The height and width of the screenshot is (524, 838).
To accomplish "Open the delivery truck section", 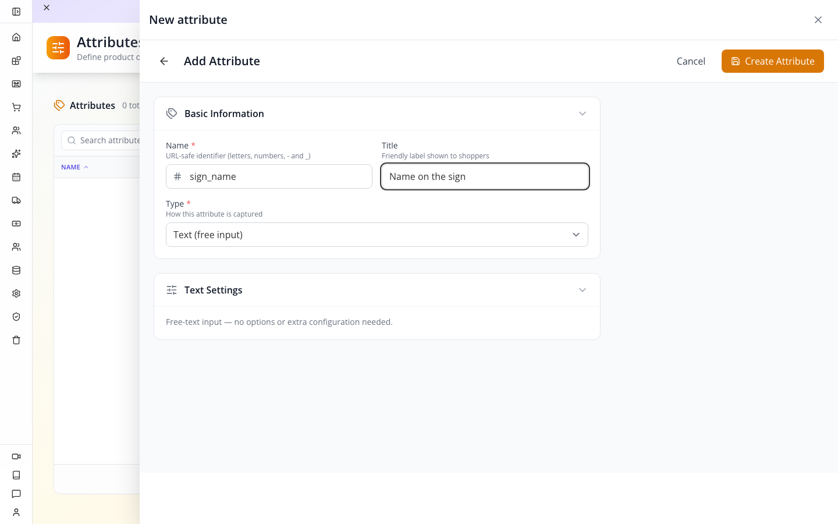I will click(16, 200).
